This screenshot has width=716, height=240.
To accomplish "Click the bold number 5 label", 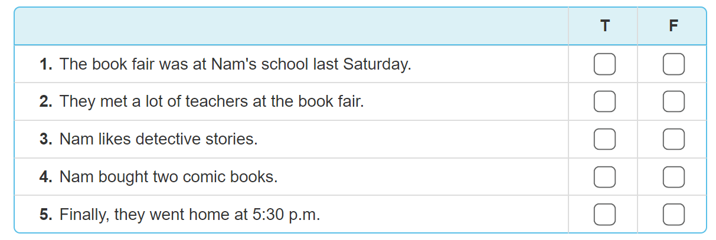I will point(46,215).
